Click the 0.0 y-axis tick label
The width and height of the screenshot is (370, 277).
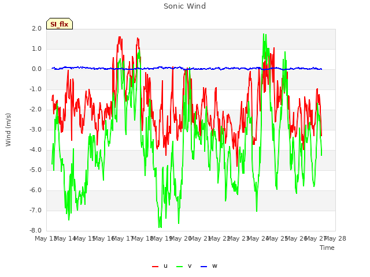pyautogui.click(x=36, y=69)
